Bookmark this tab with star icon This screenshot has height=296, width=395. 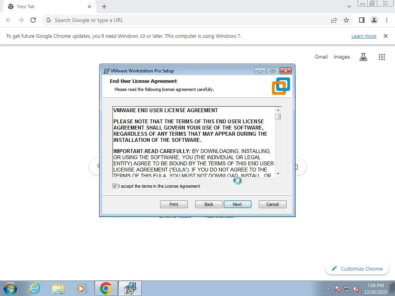click(346, 20)
